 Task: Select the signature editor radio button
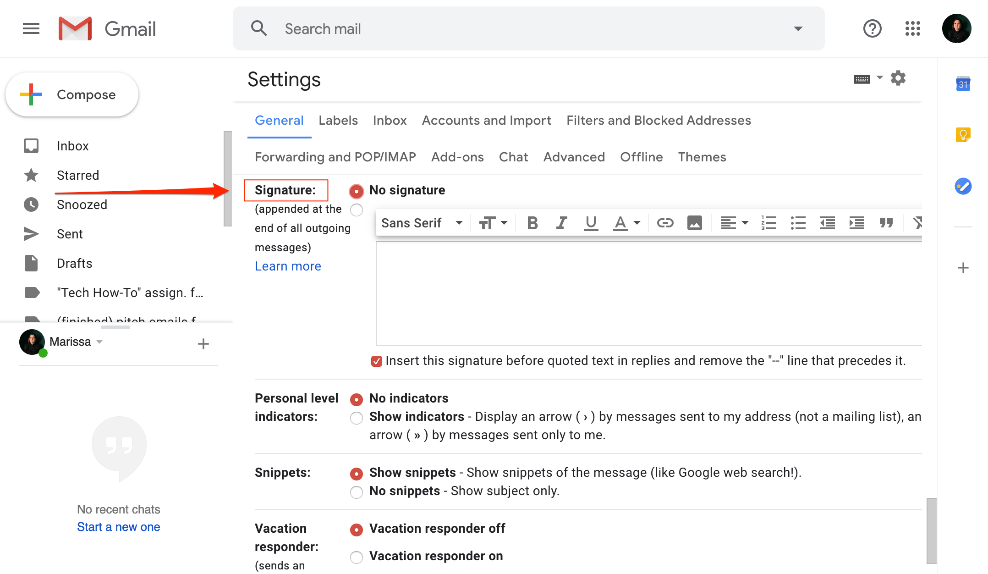357,210
